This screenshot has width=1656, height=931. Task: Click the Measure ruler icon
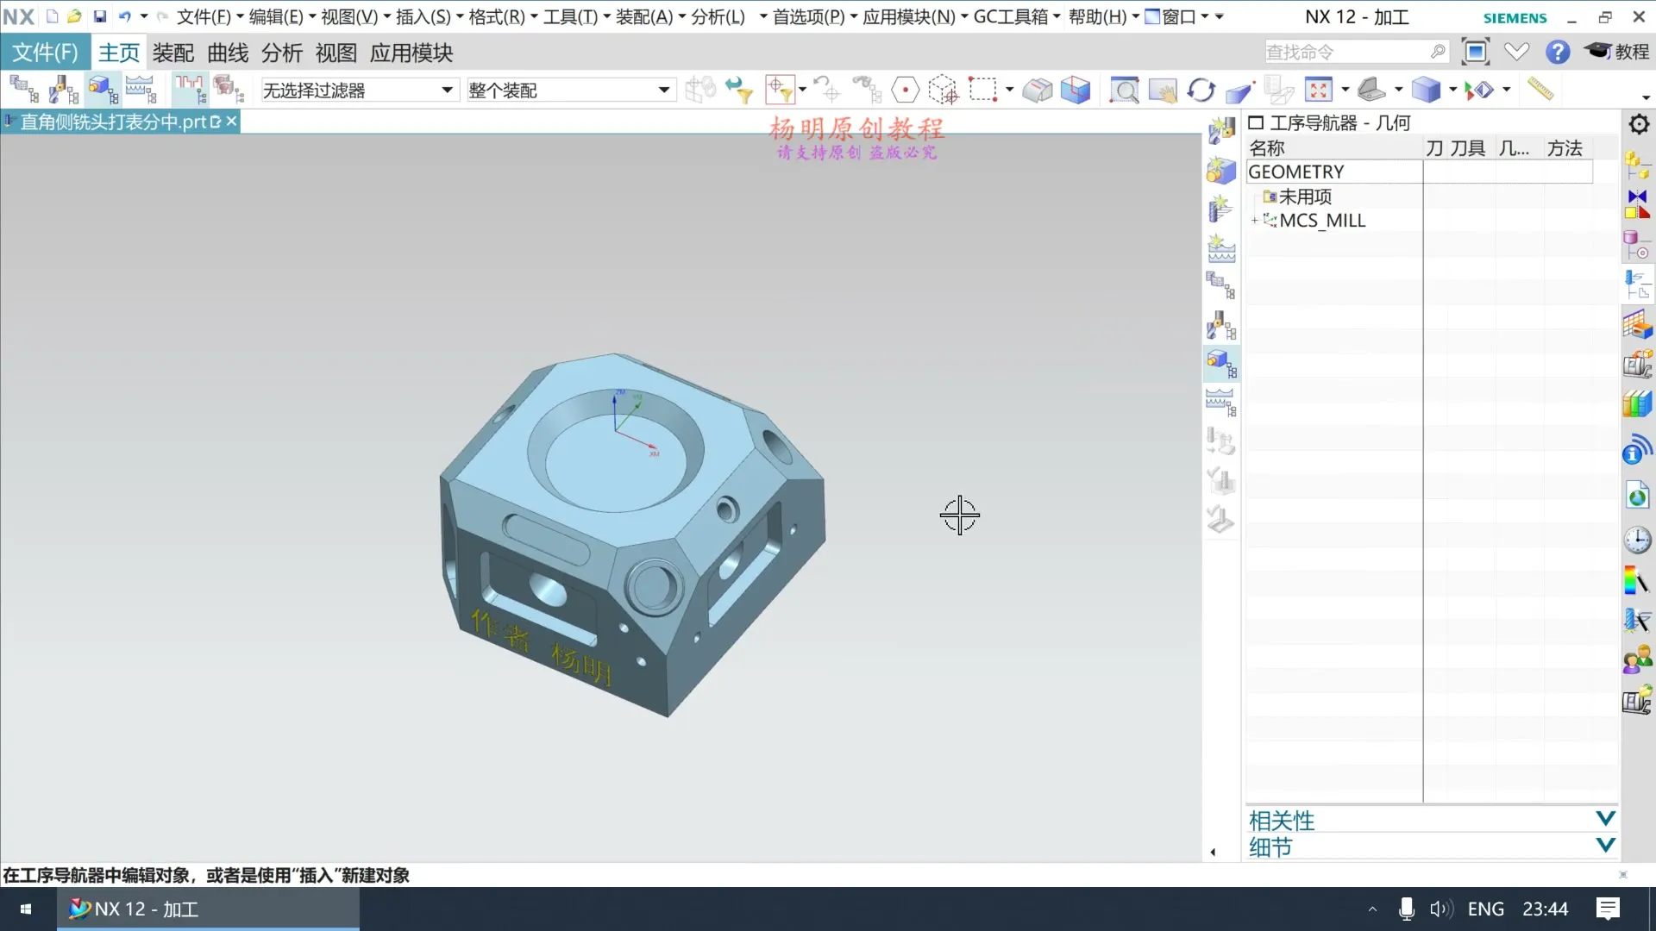1540,89
